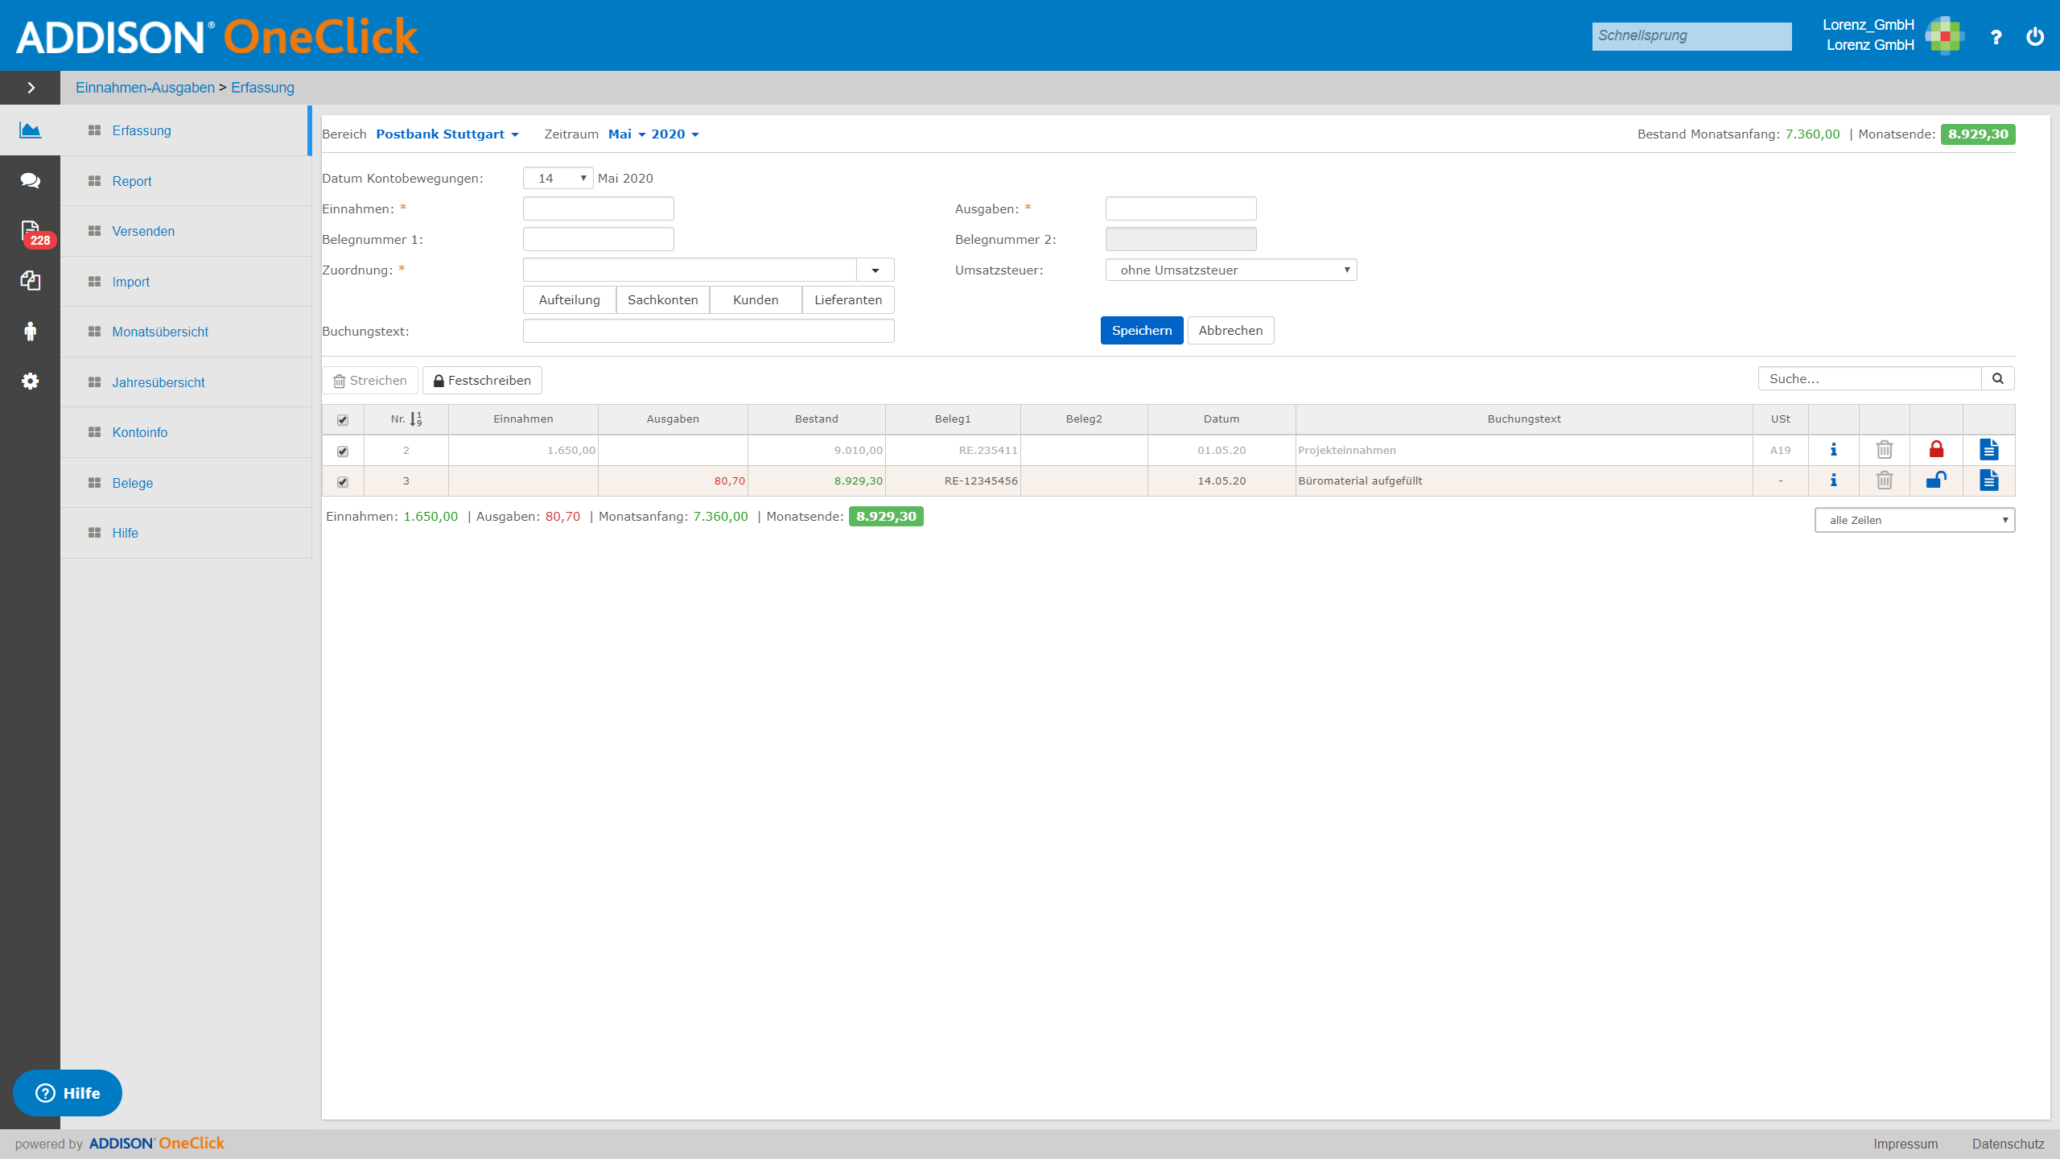Click the power logout icon

coord(2035,36)
